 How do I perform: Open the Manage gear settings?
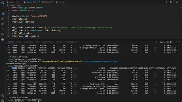(x=3, y=101)
